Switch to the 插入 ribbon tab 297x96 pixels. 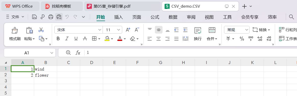pos(119,17)
